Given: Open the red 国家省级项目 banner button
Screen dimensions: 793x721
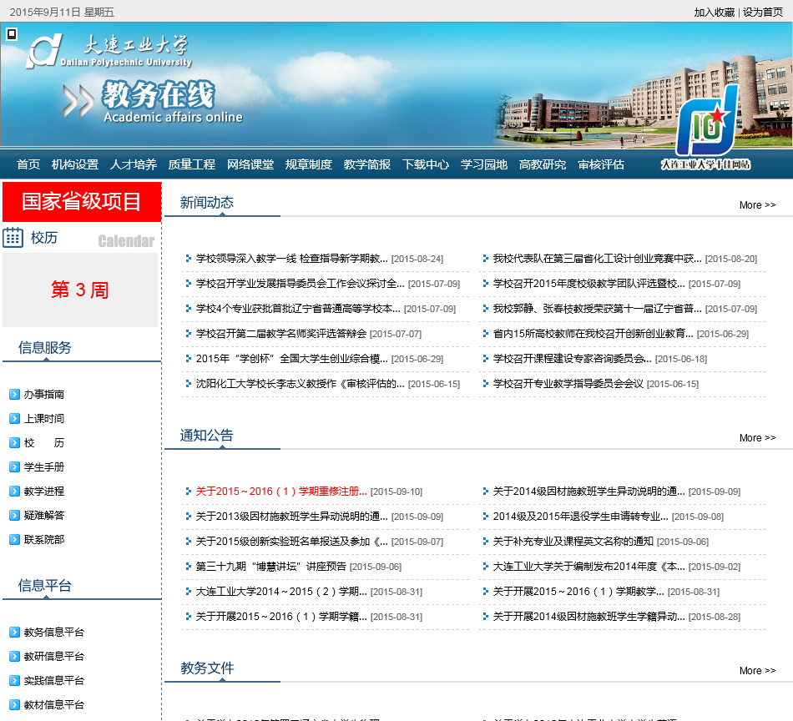Looking at the screenshot, I should point(82,202).
